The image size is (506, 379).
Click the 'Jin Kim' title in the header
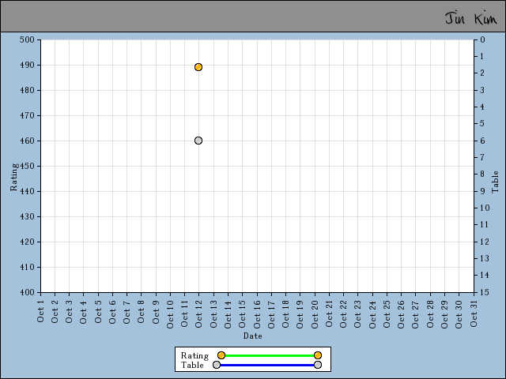point(470,18)
